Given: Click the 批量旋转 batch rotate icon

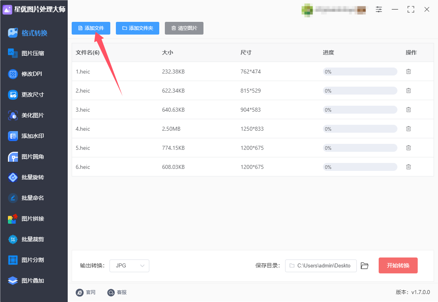Looking at the screenshot, I should 13,177.
